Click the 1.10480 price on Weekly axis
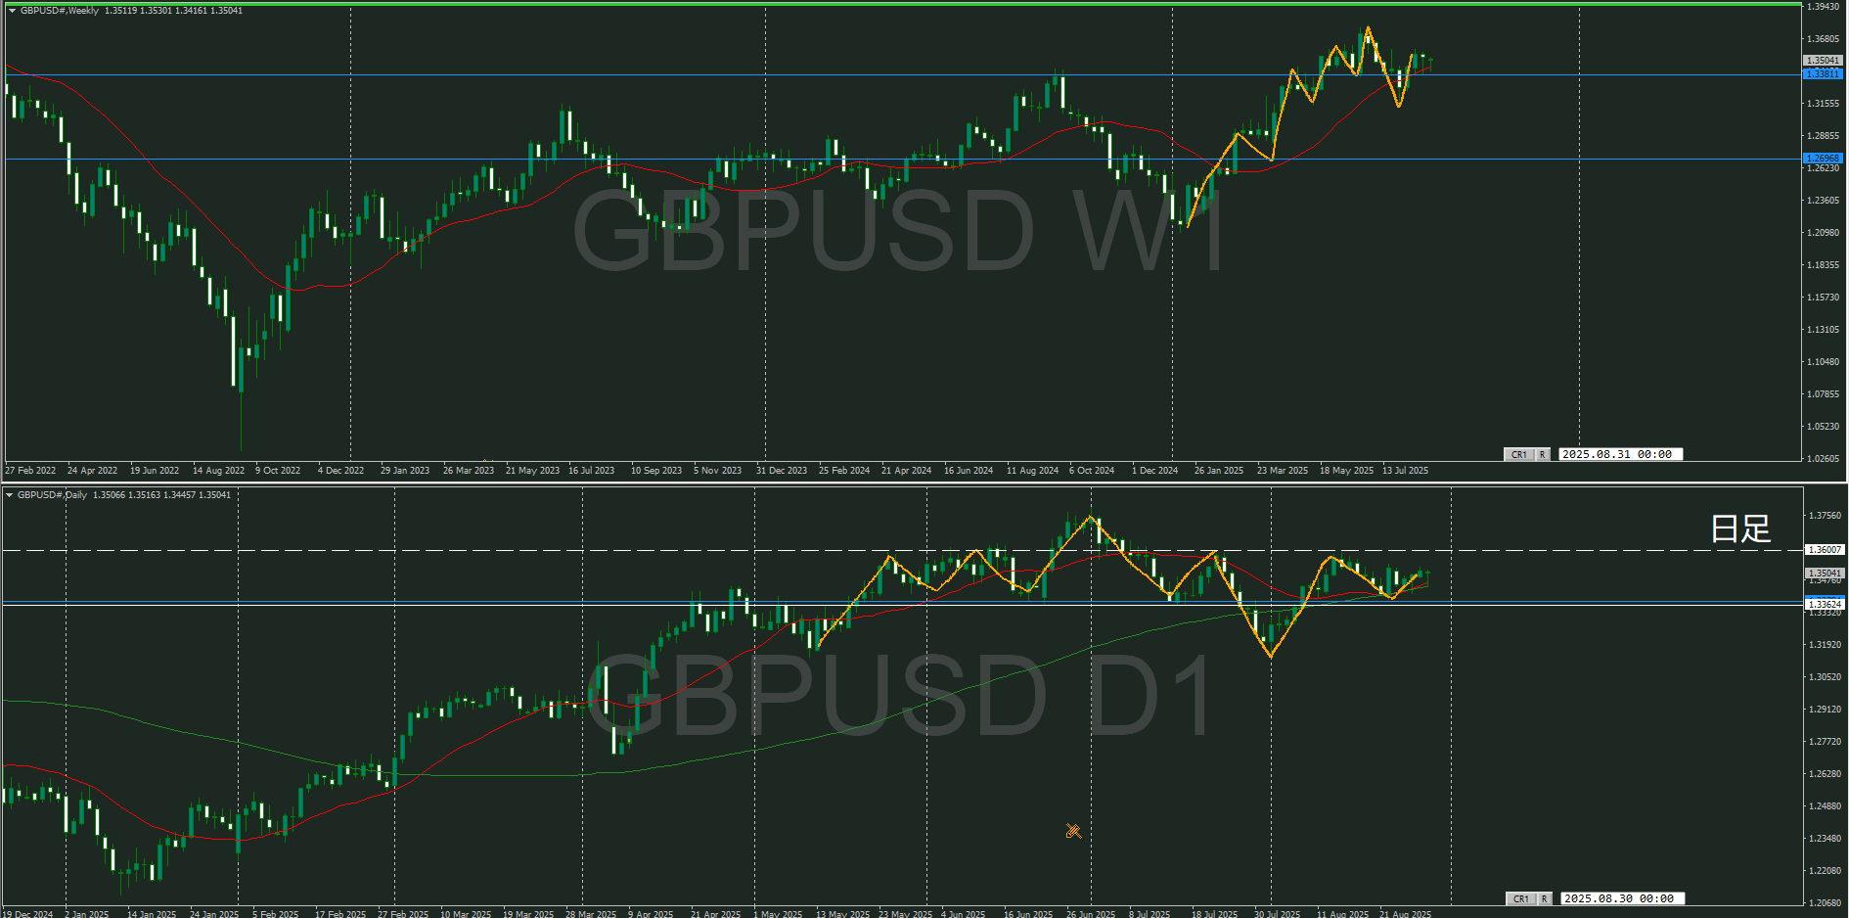 pyautogui.click(x=1823, y=362)
